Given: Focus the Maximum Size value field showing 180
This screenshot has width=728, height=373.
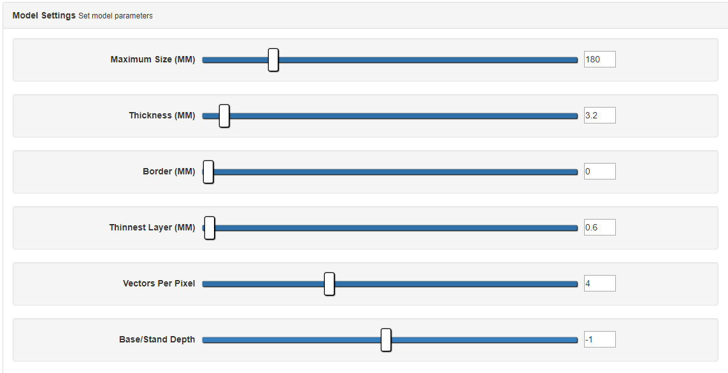Looking at the screenshot, I should click(599, 60).
